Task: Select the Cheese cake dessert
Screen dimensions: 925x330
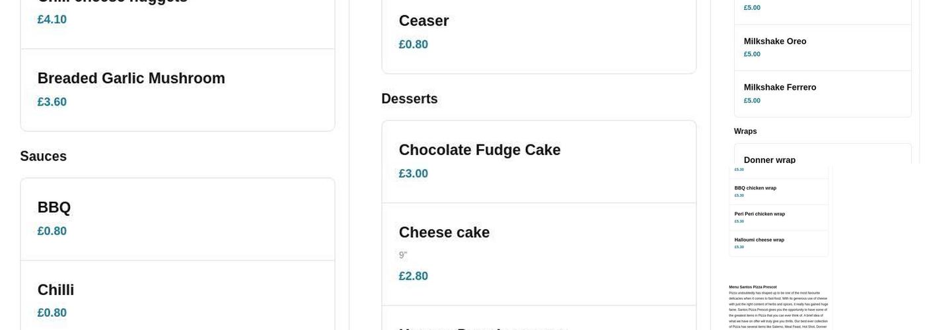Action: tap(444, 232)
